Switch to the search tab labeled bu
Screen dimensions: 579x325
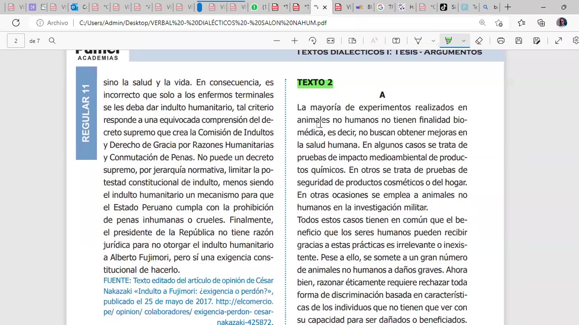(x=490, y=7)
